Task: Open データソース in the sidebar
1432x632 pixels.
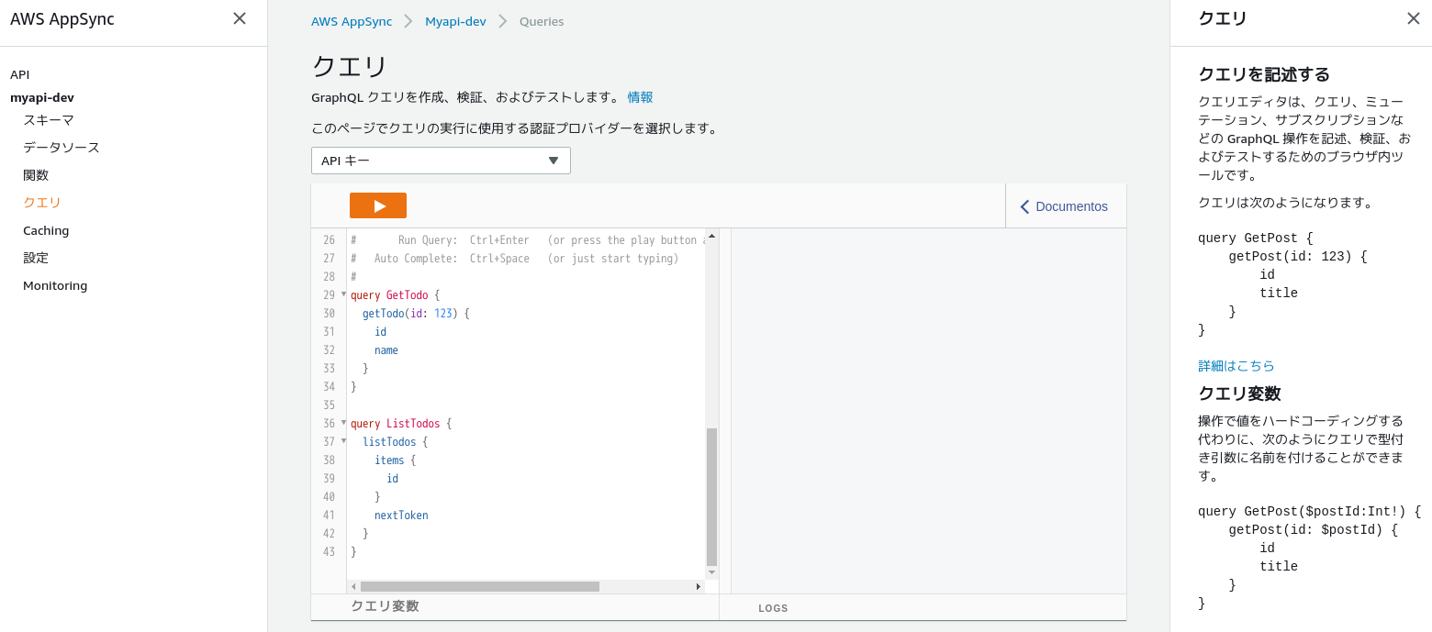Action: point(62,148)
